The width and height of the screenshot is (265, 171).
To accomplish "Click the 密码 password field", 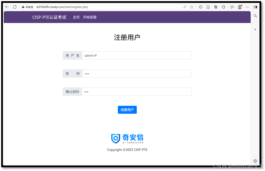I will [x=137, y=73].
